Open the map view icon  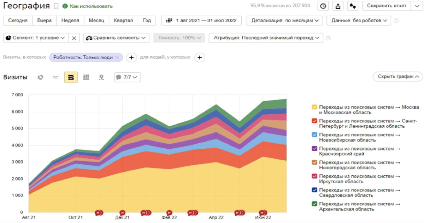click(101, 77)
